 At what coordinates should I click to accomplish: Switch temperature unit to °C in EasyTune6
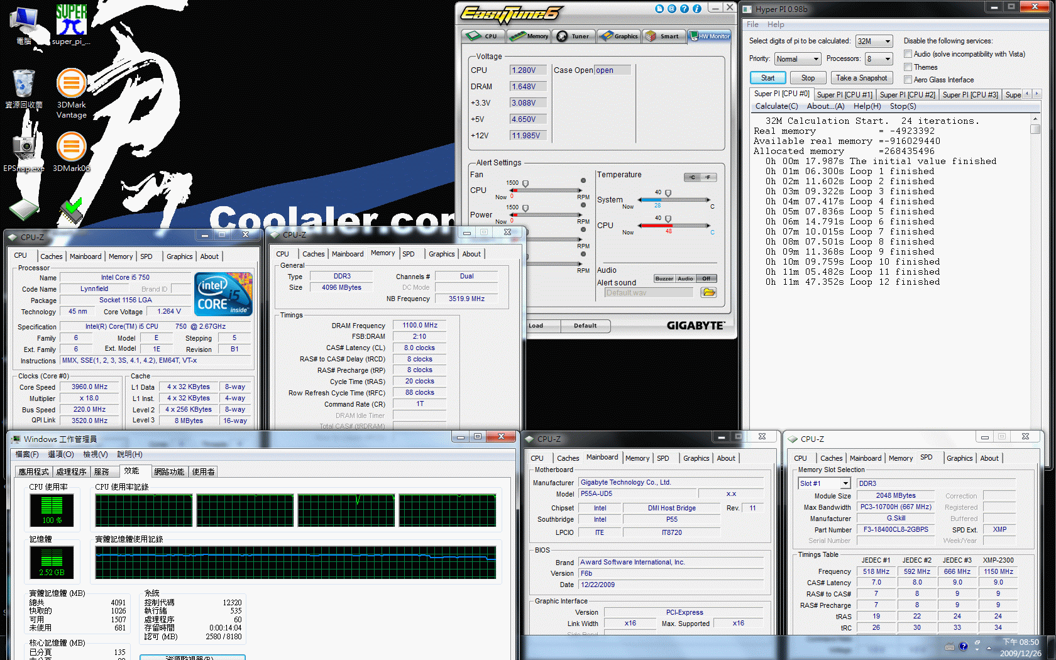[692, 177]
